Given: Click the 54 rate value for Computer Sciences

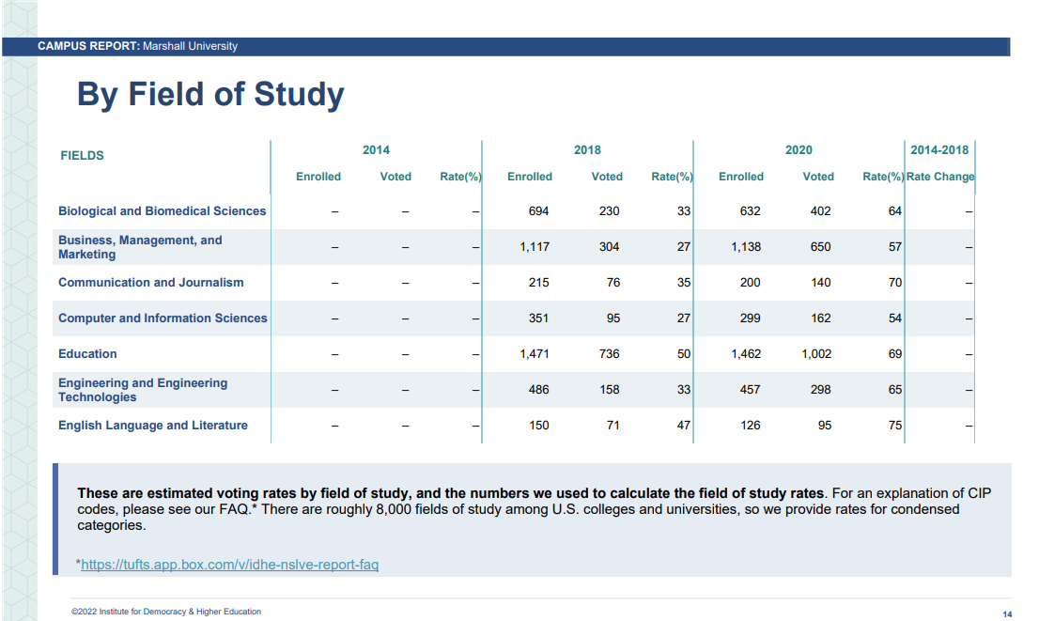Looking at the screenshot, I should [x=895, y=318].
